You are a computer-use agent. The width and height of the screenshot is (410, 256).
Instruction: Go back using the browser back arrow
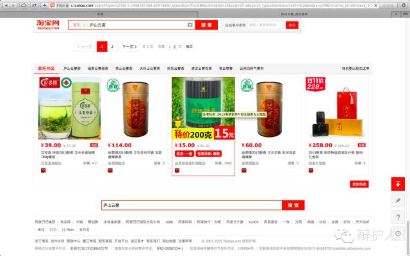[x=6, y=5]
